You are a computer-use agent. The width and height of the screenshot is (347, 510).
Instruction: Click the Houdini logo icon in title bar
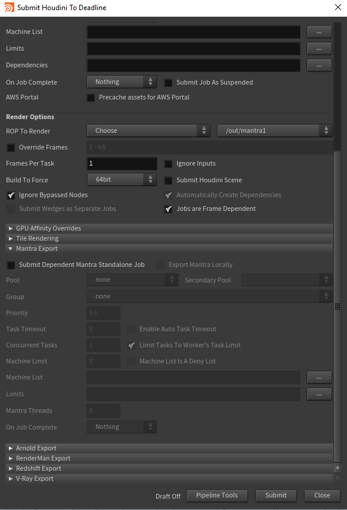click(10, 8)
